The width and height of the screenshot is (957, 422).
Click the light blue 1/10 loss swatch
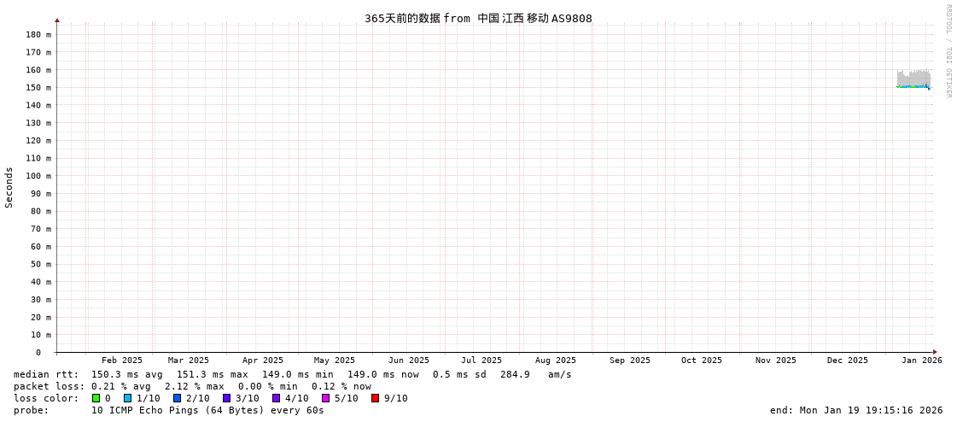[127, 398]
